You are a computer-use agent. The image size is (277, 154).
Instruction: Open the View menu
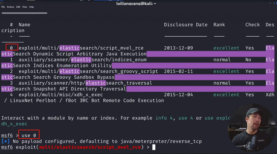pyautogui.click(x=24, y=7)
